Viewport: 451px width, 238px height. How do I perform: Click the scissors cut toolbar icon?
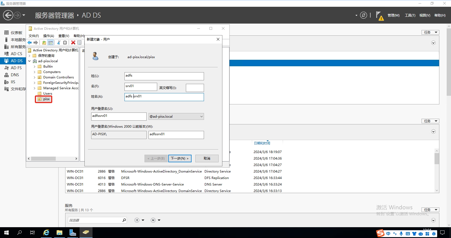(58, 42)
